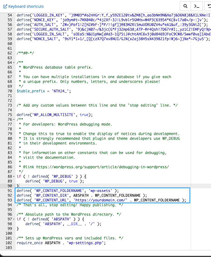Image resolution: width=211 pixels, height=257 pixels.
Task: Click the "stop editing! Happy publishing" comment
Action: pyautogui.click(x=70, y=205)
